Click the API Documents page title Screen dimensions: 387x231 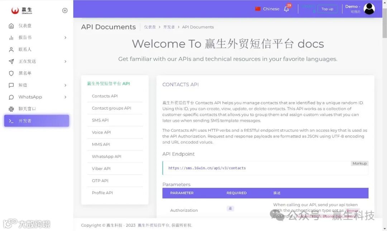[x=108, y=27]
